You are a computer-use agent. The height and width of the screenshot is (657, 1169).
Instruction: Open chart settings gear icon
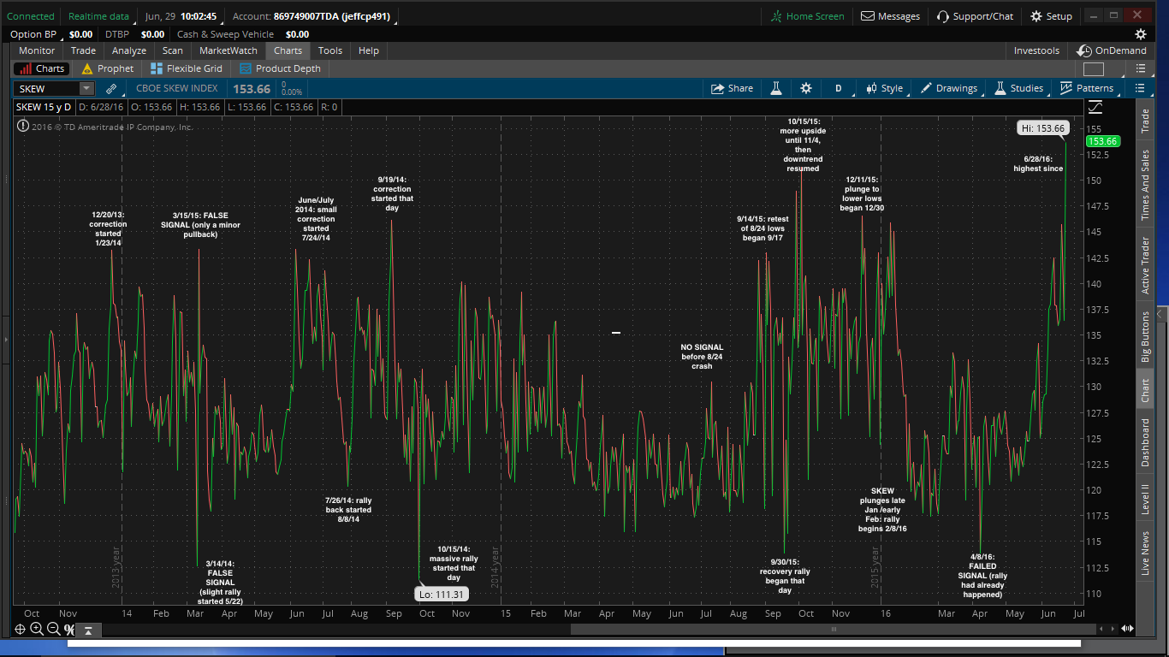click(x=805, y=88)
